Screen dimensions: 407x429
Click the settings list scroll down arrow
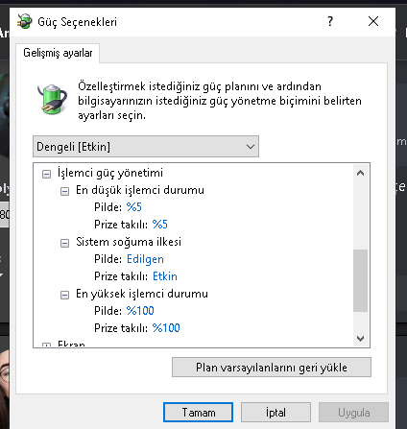coord(360,339)
